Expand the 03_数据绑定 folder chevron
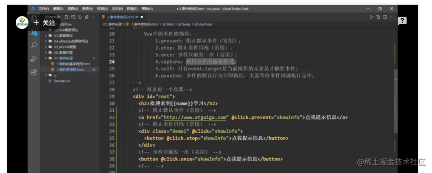Viewport: 432px width, 173px height. 46,36
